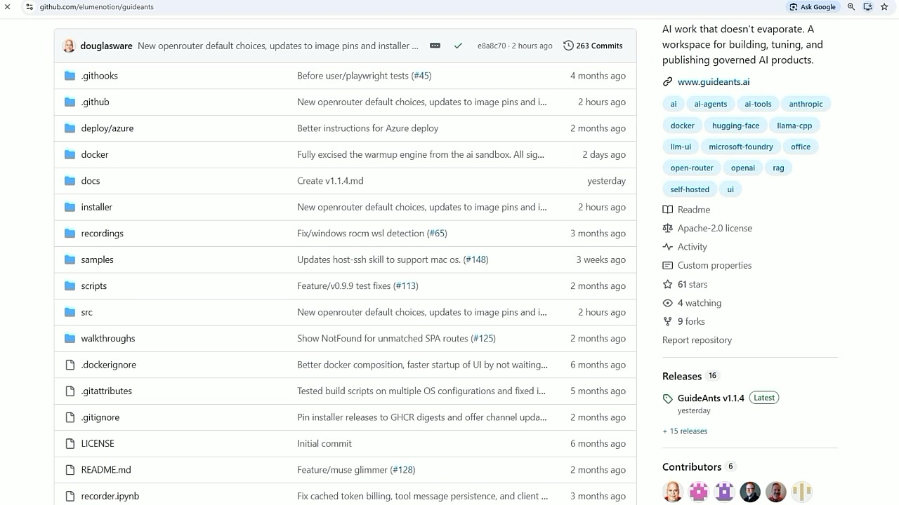Click the docs folder icon
Image resolution: width=899 pixels, height=505 pixels.
[70, 181]
